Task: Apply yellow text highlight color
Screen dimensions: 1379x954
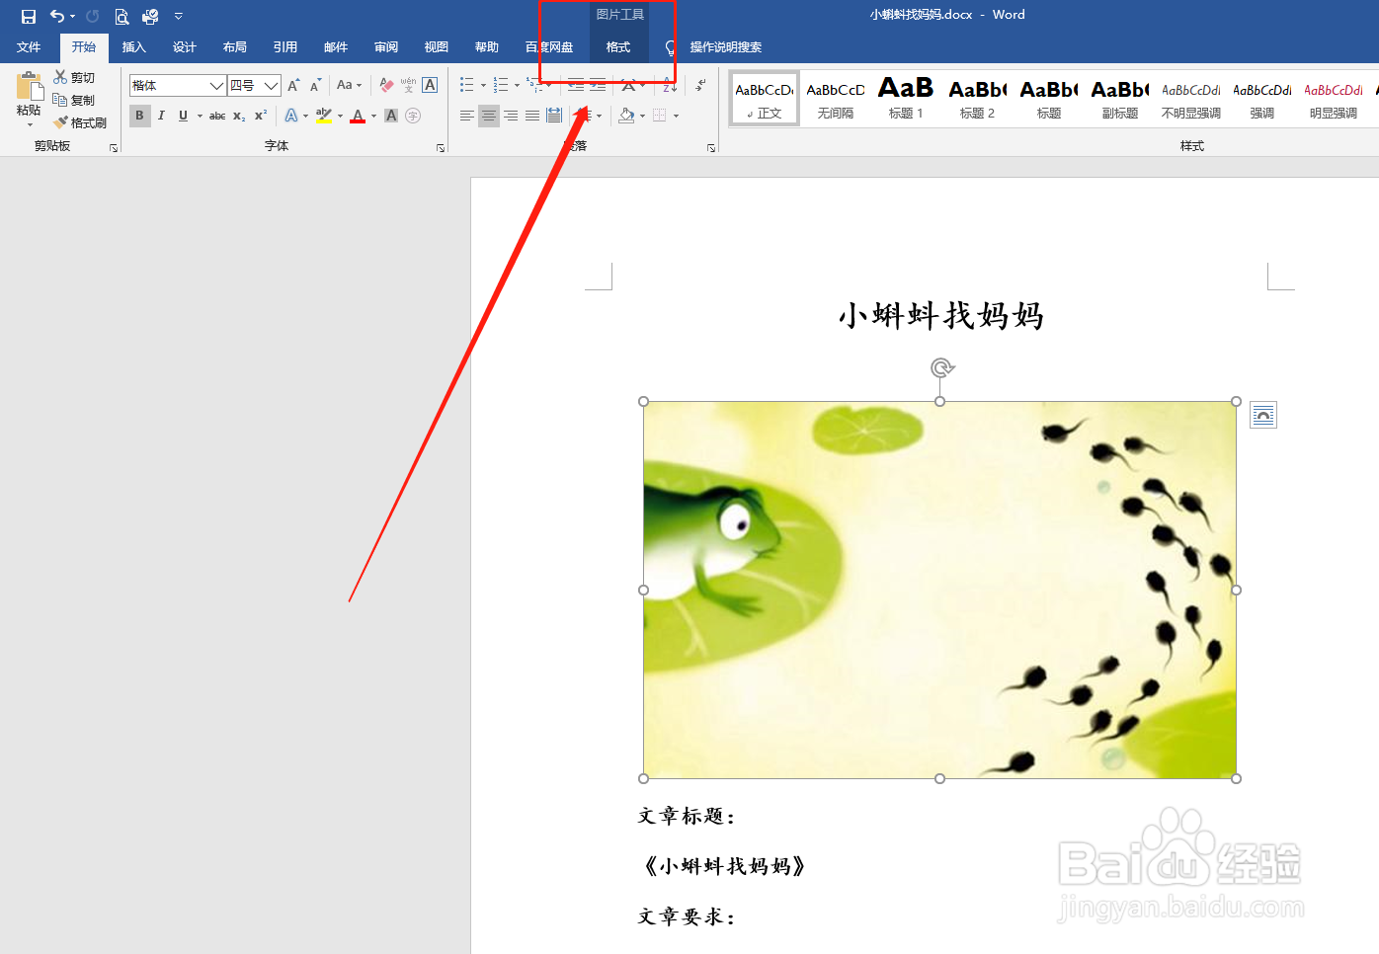Action: (325, 116)
